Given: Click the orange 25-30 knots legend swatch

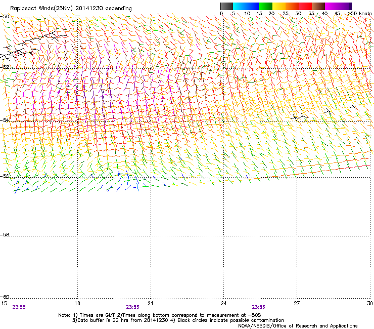Looking at the screenshot, I should point(292,6).
